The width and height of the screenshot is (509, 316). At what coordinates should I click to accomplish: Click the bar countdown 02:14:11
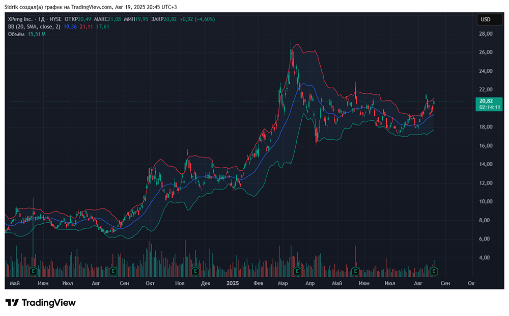coord(490,107)
